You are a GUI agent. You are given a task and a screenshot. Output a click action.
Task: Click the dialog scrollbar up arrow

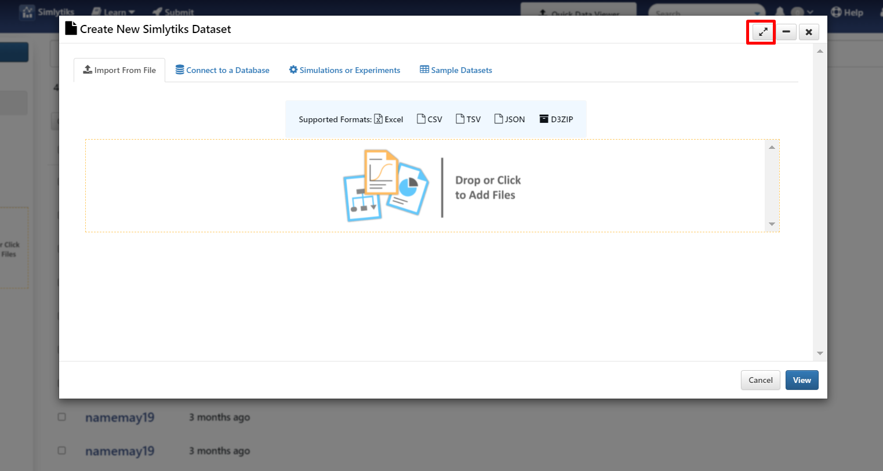click(820, 52)
